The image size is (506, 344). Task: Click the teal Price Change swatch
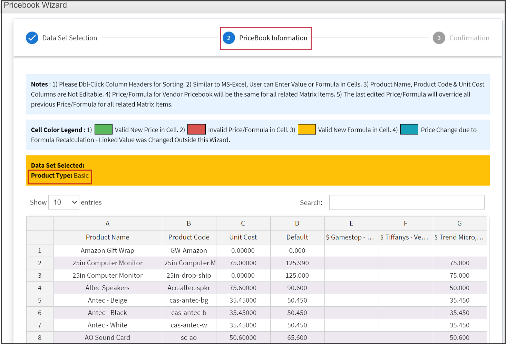coord(409,130)
